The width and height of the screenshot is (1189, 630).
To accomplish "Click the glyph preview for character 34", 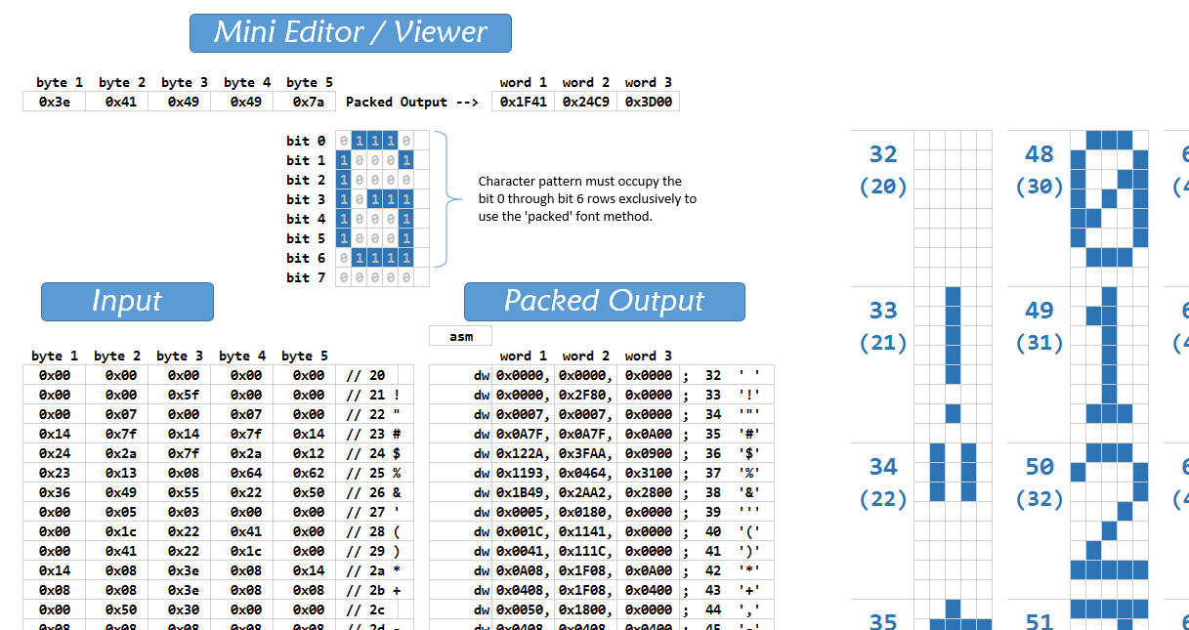I will click(953, 512).
